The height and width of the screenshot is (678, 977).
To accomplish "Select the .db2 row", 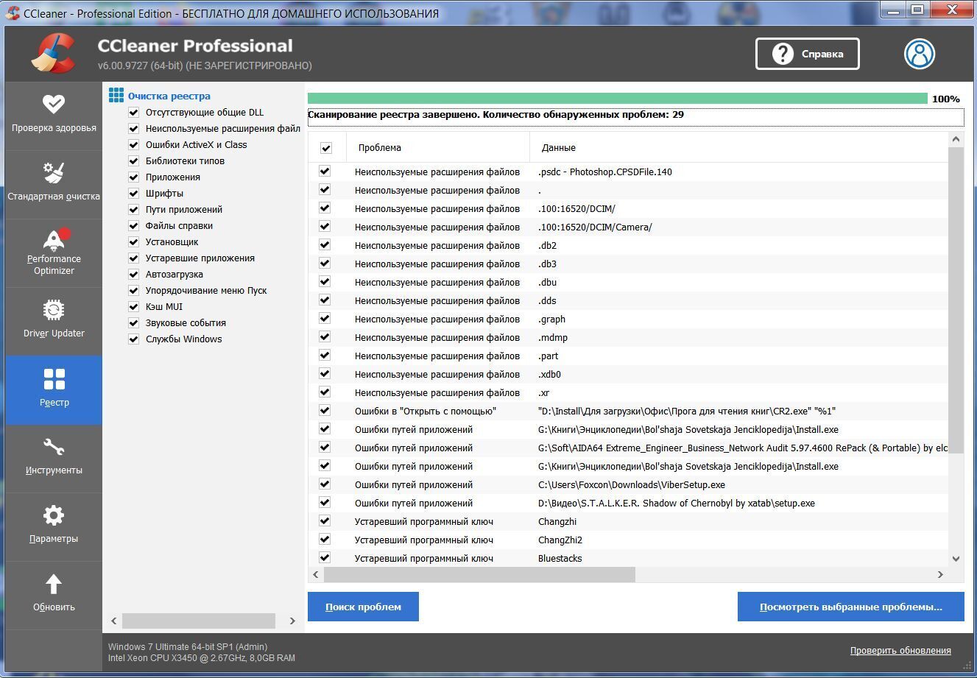I will 629,245.
